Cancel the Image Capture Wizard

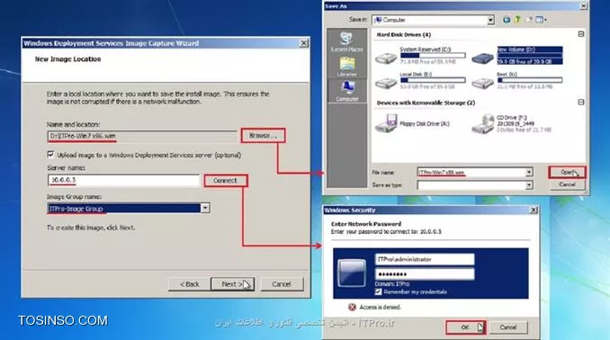click(282, 284)
